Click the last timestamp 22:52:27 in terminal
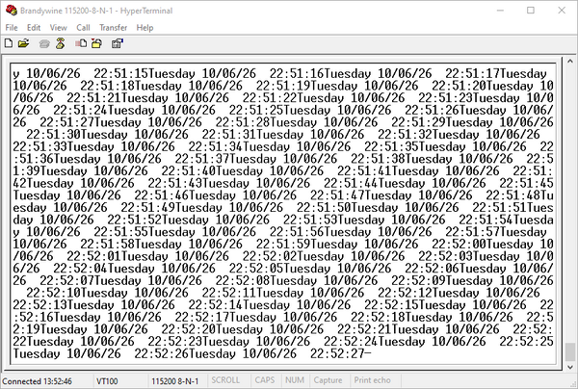Viewport: 578px width, 389px height. (337, 353)
